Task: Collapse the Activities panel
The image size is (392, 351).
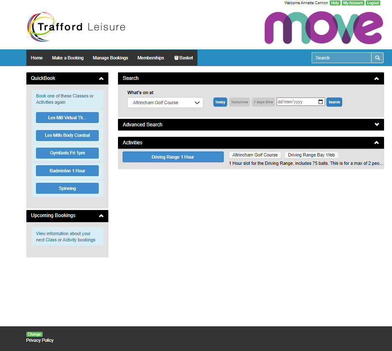Action: (x=377, y=143)
